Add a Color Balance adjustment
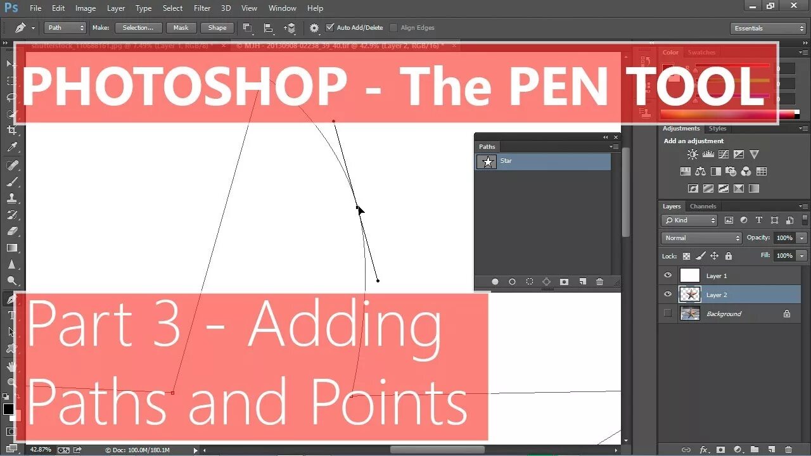The height and width of the screenshot is (456, 811). pyautogui.click(x=700, y=171)
